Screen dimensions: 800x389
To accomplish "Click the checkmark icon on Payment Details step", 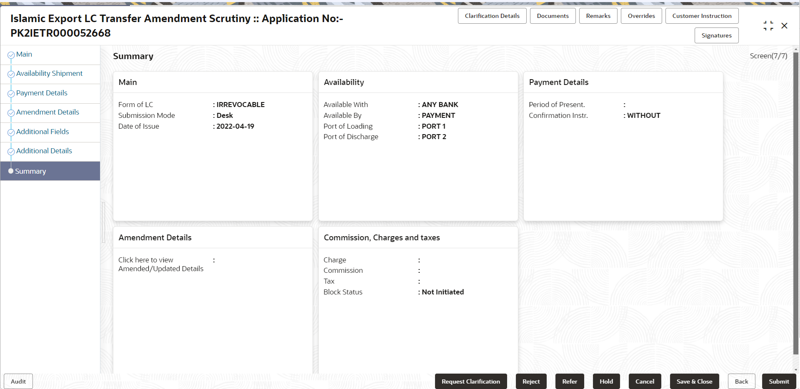I will [11, 93].
